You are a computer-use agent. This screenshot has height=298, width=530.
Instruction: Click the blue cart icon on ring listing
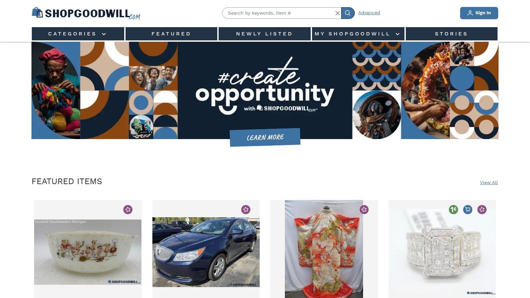click(468, 210)
